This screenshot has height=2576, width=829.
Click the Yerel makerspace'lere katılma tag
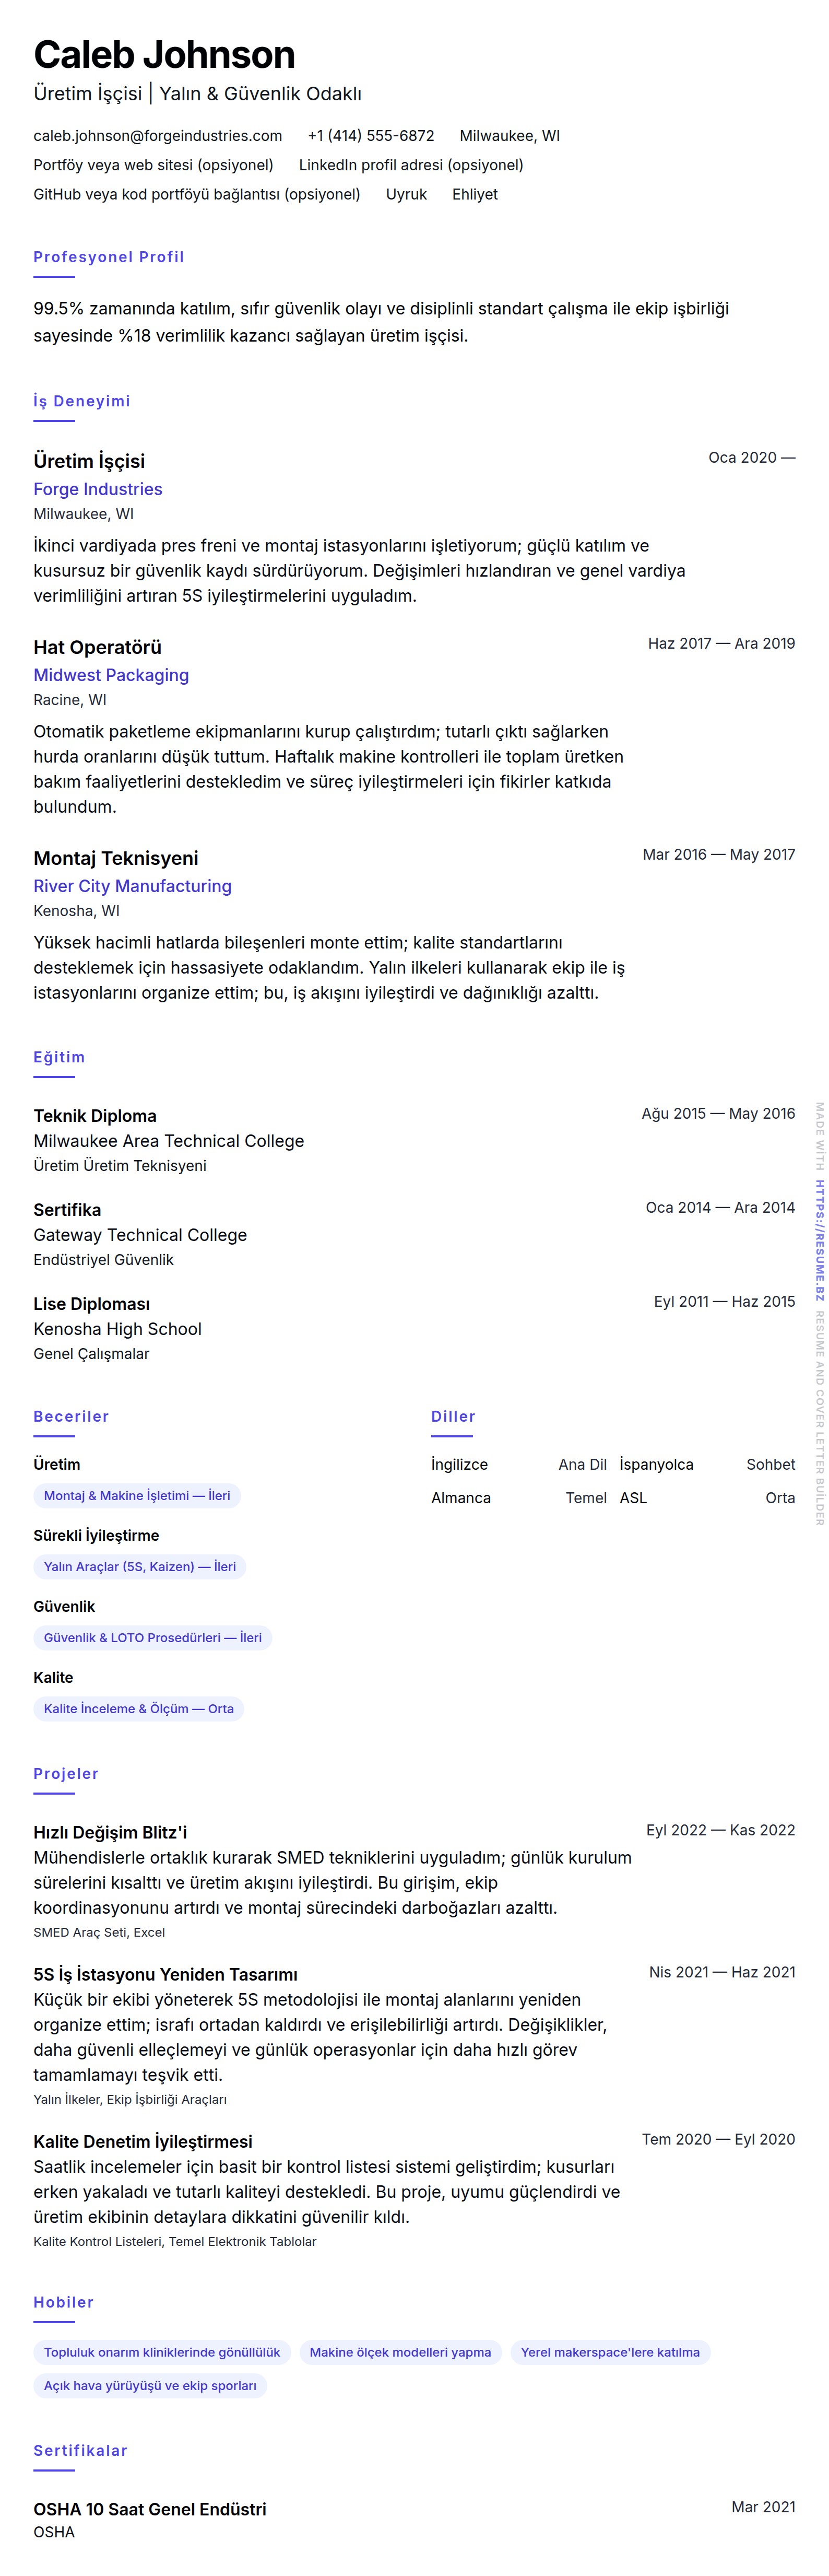pyautogui.click(x=610, y=2352)
